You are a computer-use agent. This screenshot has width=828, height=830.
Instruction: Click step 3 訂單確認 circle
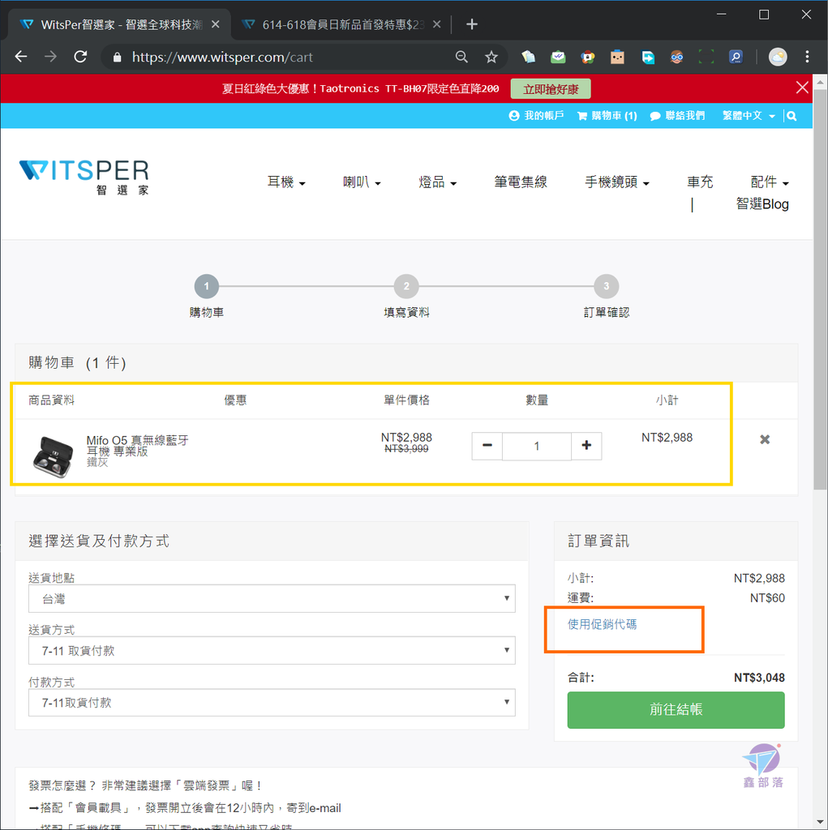607,286
